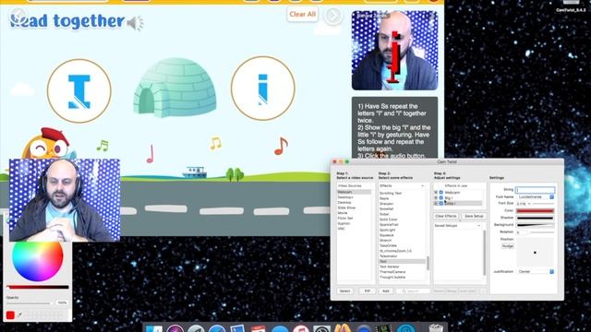Screen dimensions: 591x332
Task: Click the Position pad in Settings
Action: click(536, 253)
